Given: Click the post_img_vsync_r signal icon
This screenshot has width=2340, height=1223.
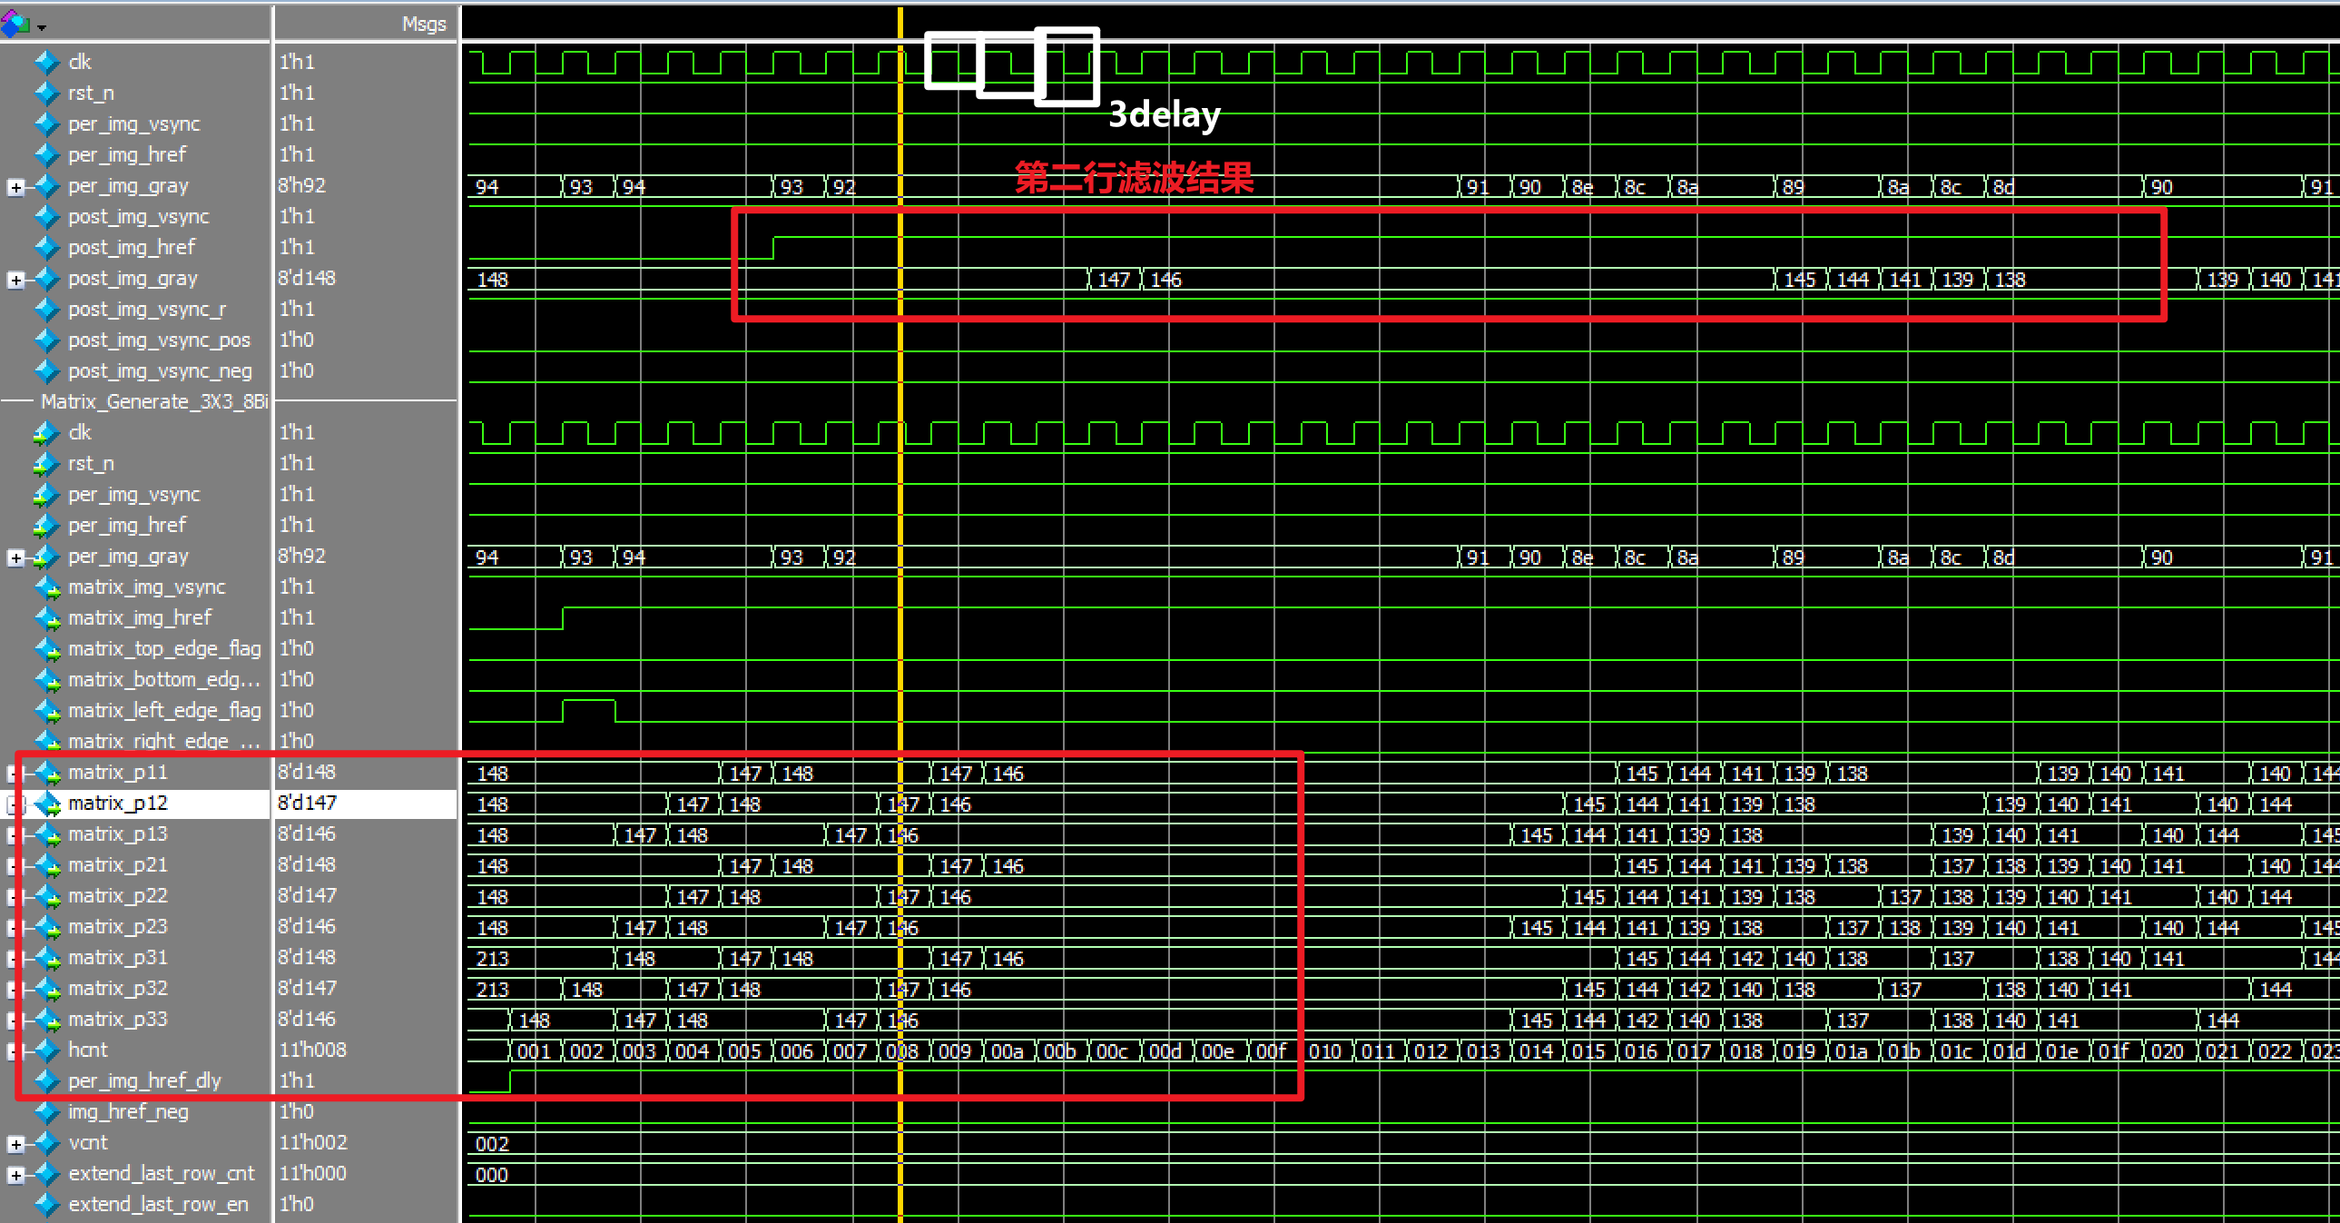Looking at the screenshot, I should click(x=47, y=309).
